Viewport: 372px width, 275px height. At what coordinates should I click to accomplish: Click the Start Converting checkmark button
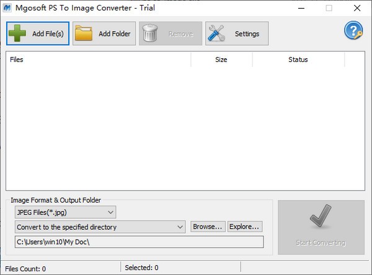321,227
